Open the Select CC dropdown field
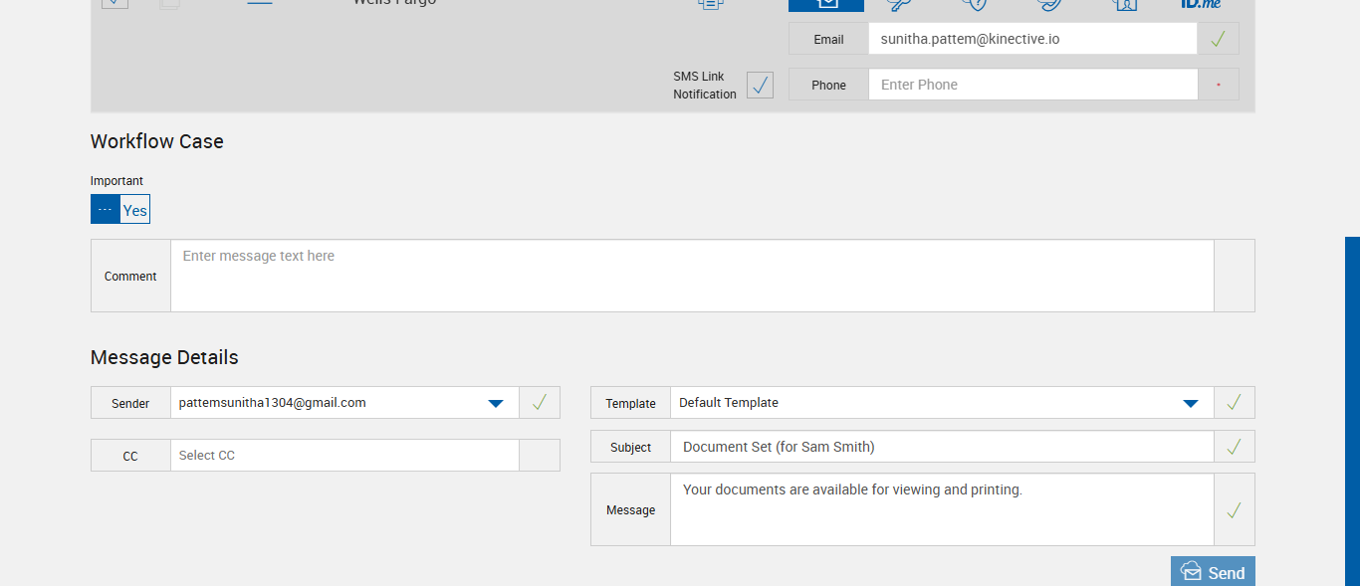Image resolution: width=1360 pixels, height=586 pixels. (344, 456)
